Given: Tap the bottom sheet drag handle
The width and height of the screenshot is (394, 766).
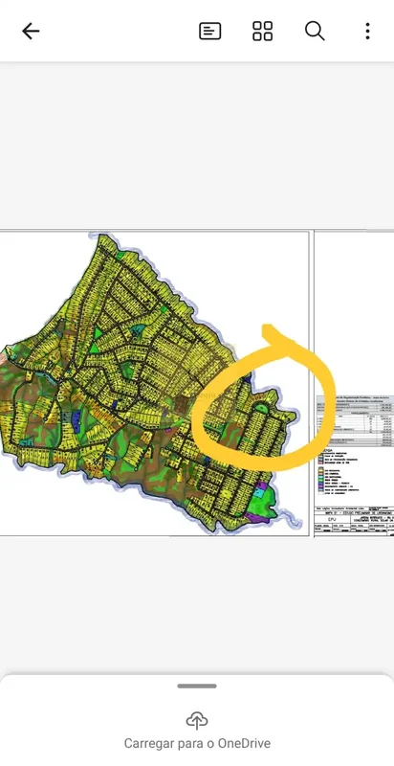Looking at the screenshot, I should (197, 686).
